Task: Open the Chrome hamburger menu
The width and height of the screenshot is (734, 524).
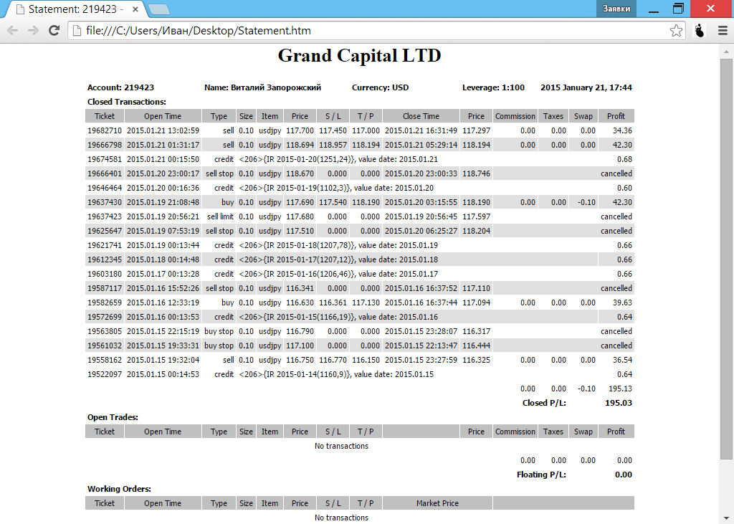Action: (x=723, y=31)
